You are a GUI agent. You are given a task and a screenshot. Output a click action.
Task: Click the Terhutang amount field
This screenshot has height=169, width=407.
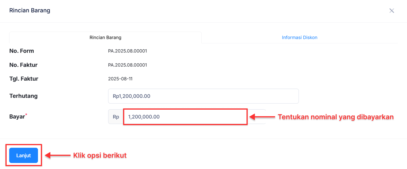pos(203,96)
